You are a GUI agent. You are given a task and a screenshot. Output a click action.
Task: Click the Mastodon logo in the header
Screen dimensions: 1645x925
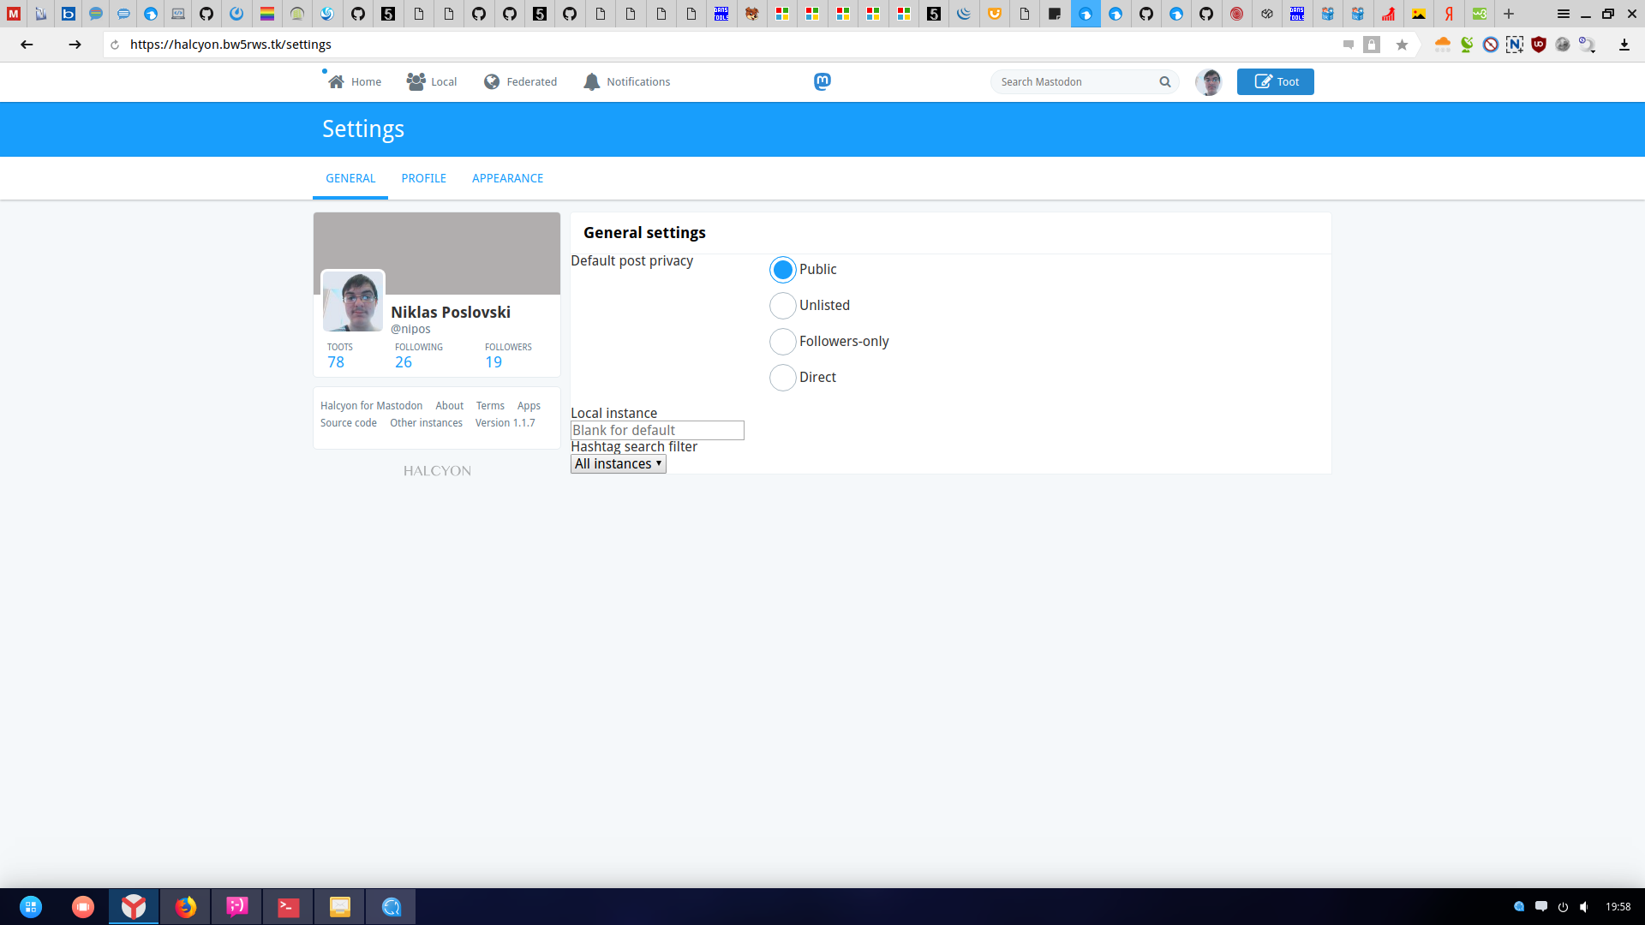[x=822, y=81]
